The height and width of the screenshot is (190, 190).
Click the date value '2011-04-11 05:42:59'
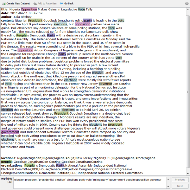click(26, 13)
